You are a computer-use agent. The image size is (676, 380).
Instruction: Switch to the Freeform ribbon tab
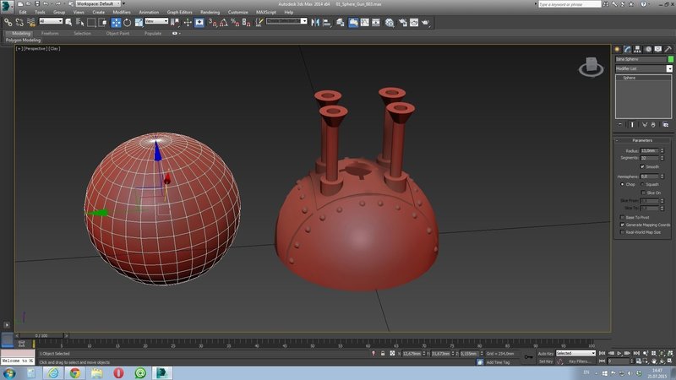pos(50,33)
